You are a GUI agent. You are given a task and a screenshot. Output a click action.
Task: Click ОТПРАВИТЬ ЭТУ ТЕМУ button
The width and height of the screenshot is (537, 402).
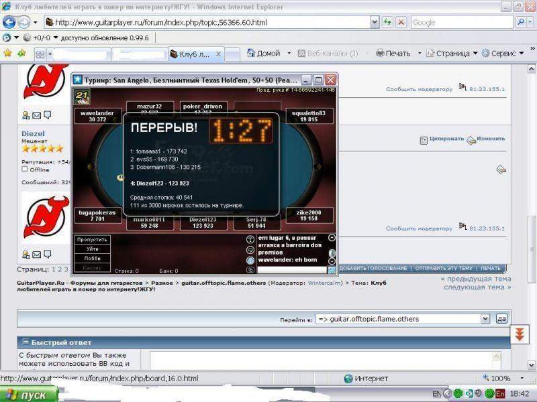(444, 269)
